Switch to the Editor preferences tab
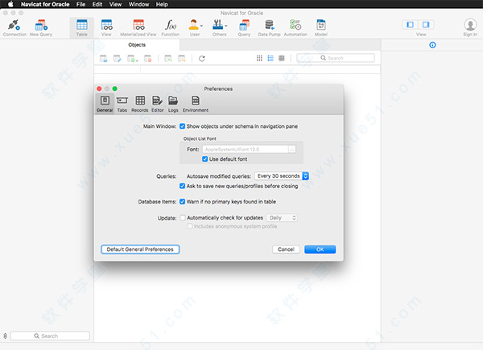This screenshot has height=350, width=483. 157,102
